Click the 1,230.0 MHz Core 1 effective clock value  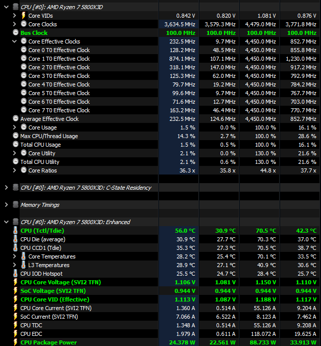[x=301, y=59]
